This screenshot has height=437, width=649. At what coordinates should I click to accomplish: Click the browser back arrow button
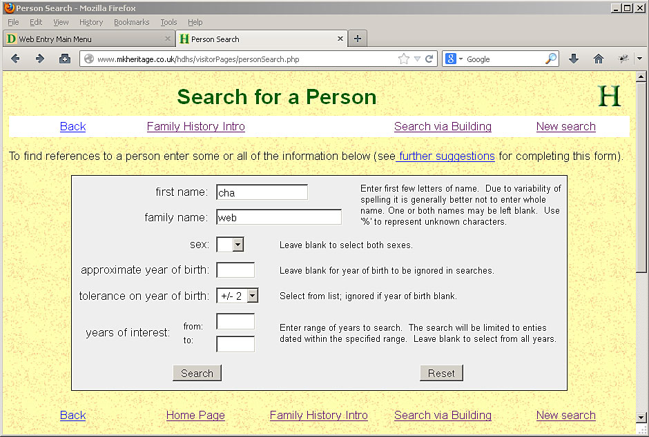(x=15, y=59)
